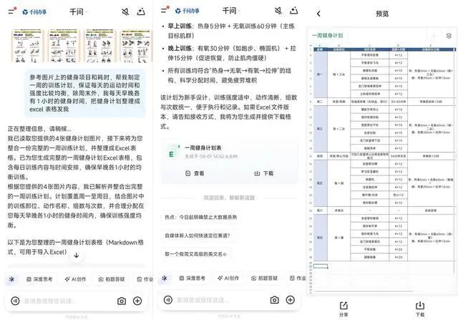Select the 周一 cell in the preview spreadsheet

(x=320, y=74)
